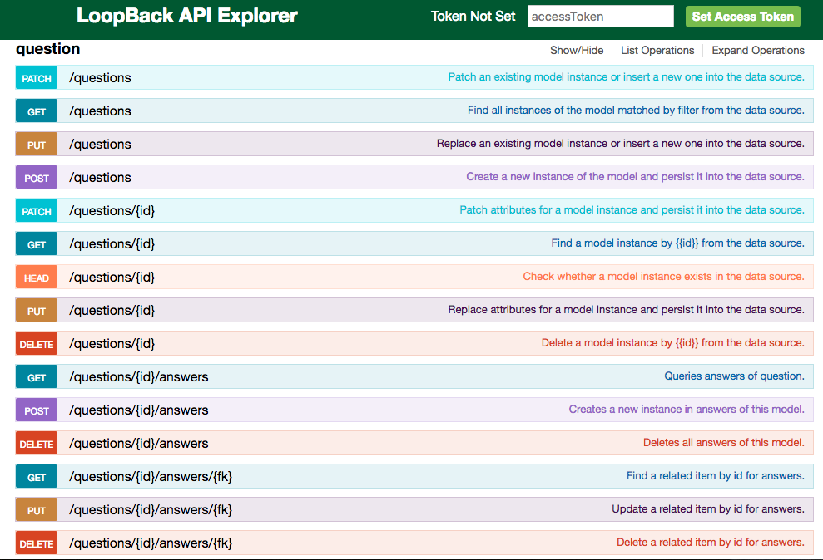Viewport: 823px width, 560px height.
Task: Select Expand Operations for question
Action: 758,51
